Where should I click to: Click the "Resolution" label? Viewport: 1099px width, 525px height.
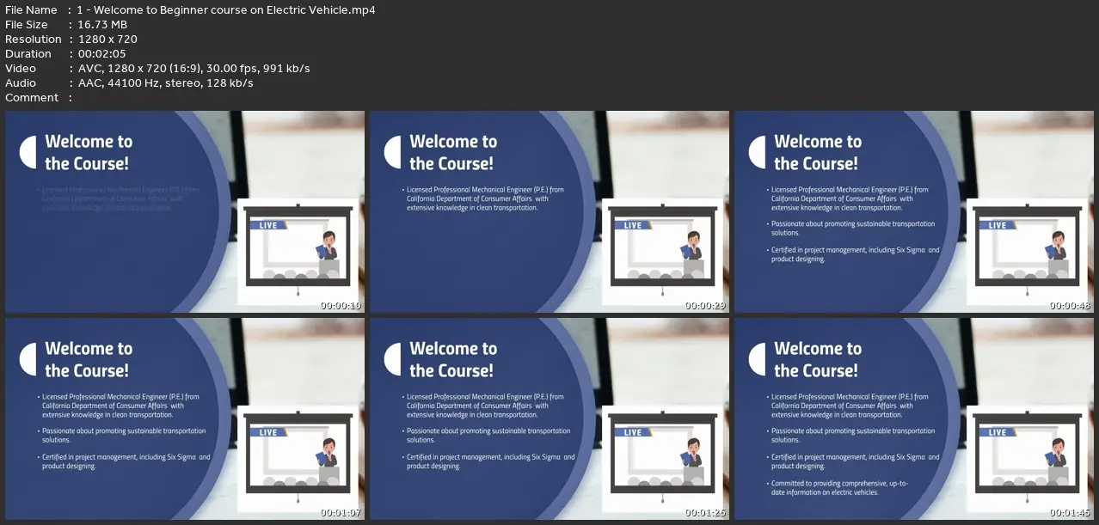click(34, 40)
